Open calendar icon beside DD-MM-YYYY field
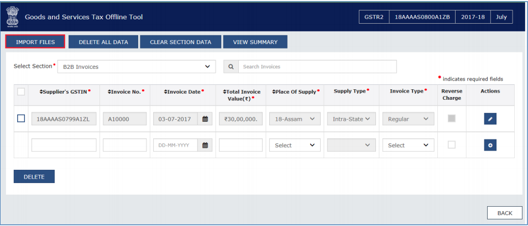Screen dimensions: 528x226 point(205,145)
